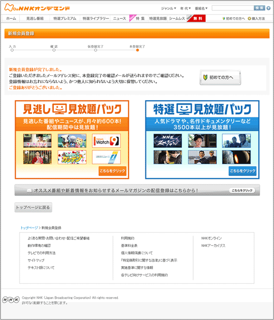Open the ニュース tab

point(120,18)
